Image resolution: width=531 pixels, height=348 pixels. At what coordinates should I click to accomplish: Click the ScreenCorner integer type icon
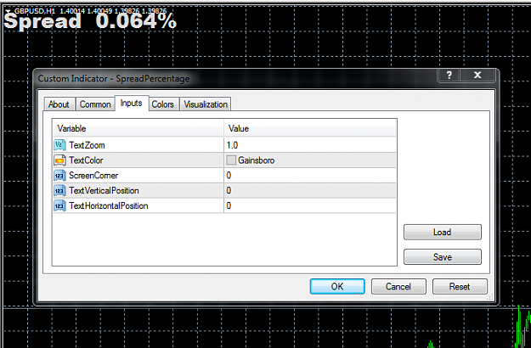tap(59, 176)
